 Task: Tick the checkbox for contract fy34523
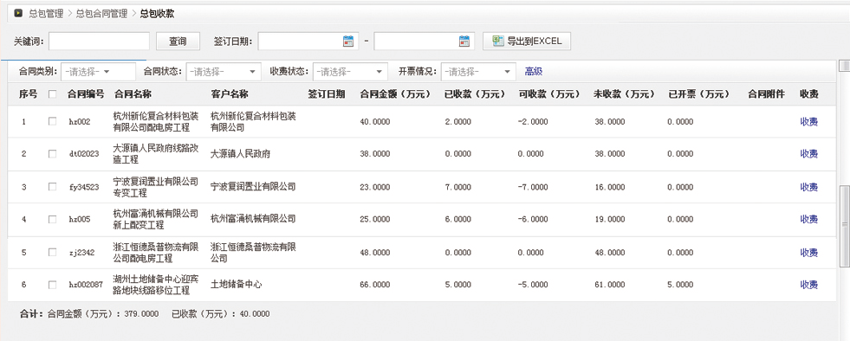coord(52,187)
